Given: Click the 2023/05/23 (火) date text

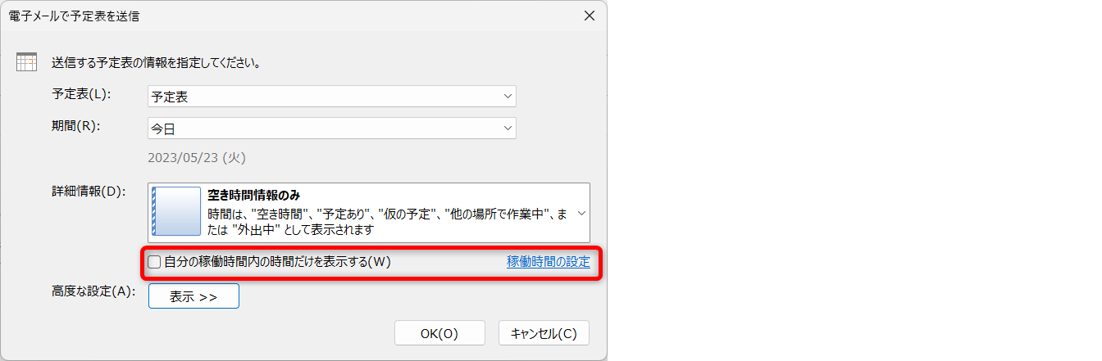Looking at the screenshot, I should (197, 157).
